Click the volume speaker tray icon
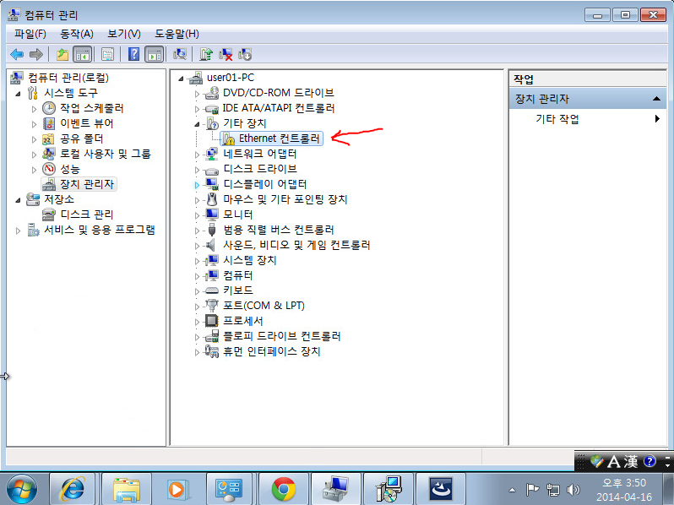This screenshot has width=674, height=505. coord(573,489)
